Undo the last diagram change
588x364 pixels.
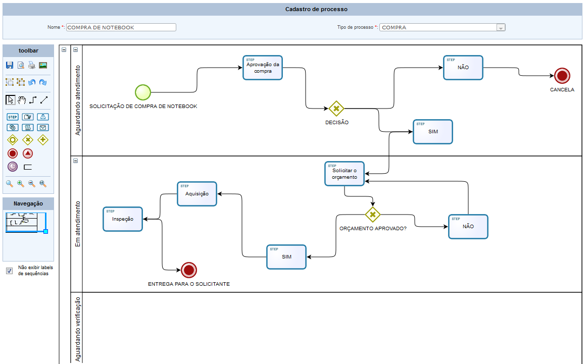click(32, 82)
